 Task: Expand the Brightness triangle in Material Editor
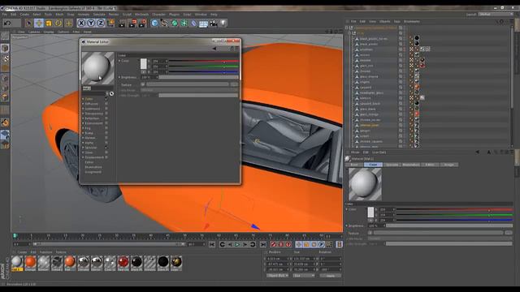(119, 77)
